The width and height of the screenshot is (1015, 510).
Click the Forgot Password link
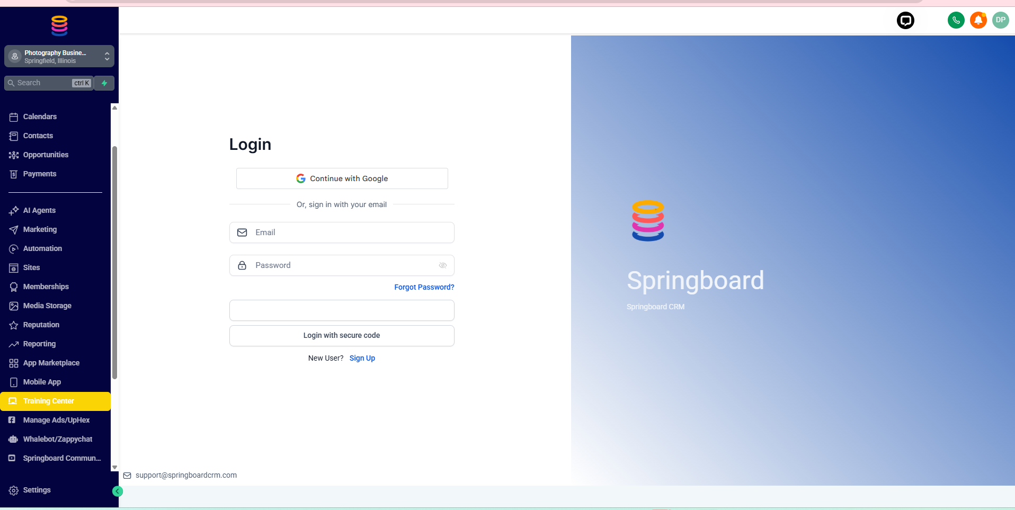(424, 287)
